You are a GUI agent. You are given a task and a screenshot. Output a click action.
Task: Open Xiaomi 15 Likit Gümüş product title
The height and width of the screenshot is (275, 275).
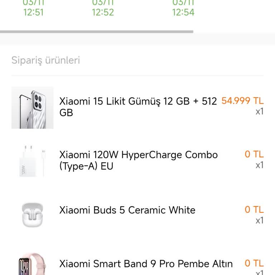click(x=138, y=107)
